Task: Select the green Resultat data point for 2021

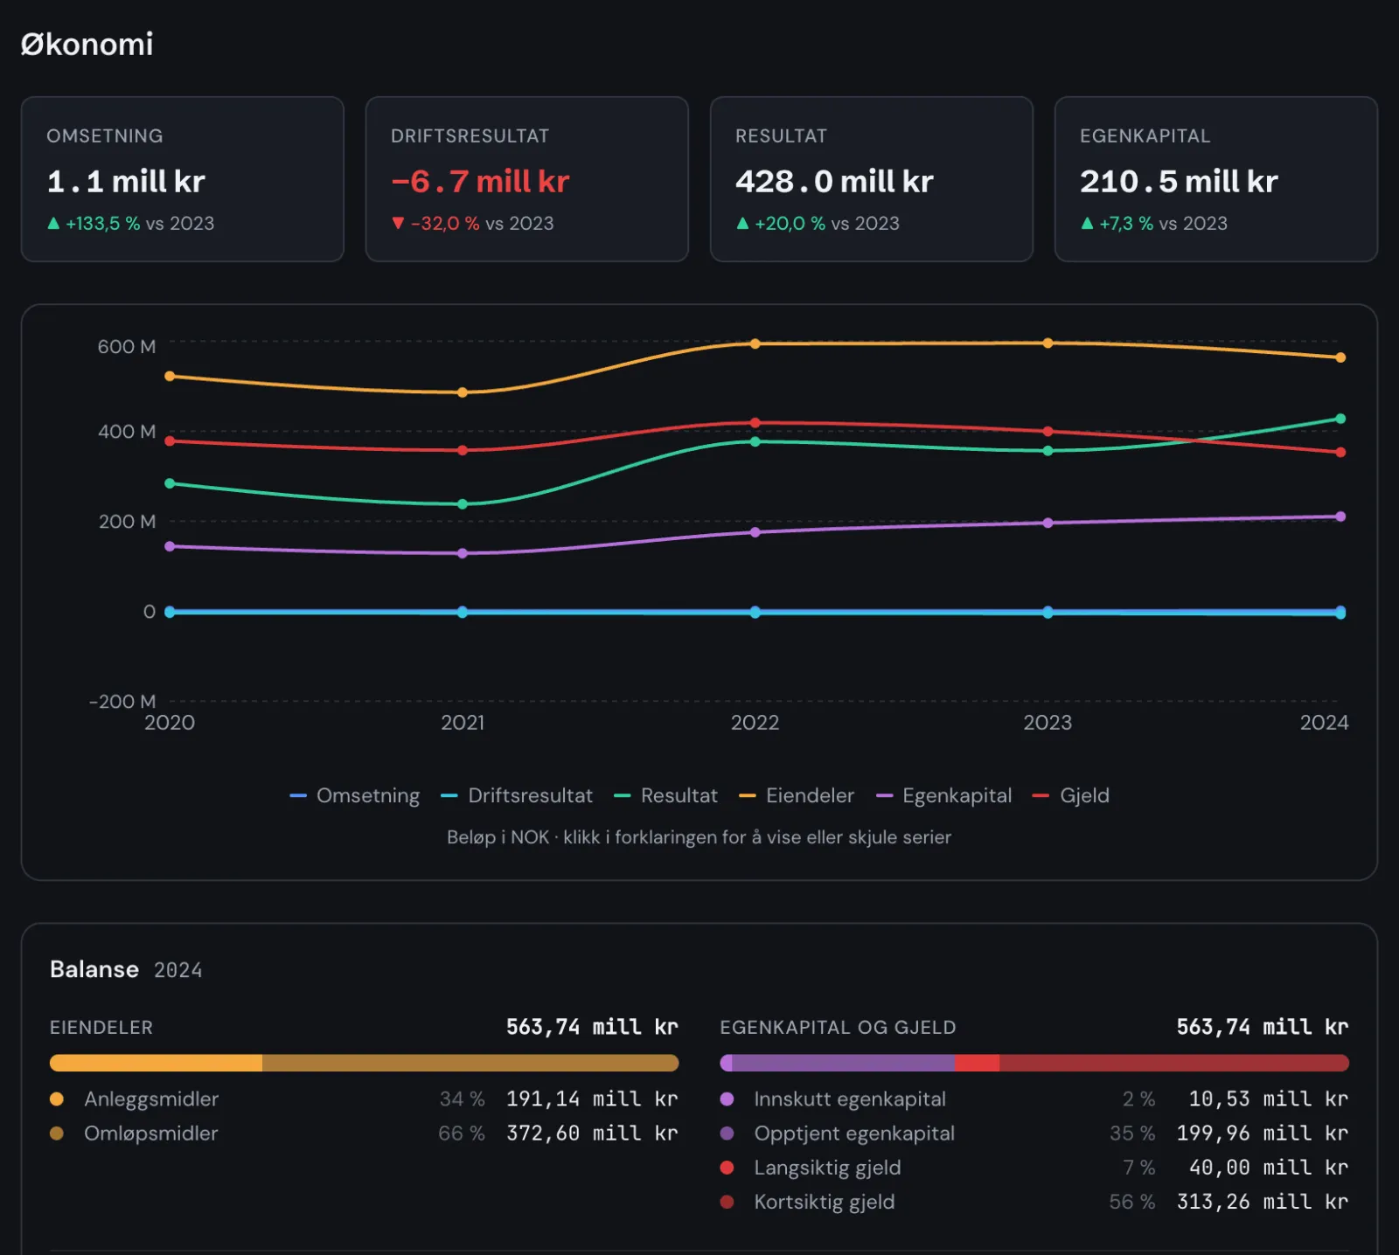Action: click(x=463, y=504)
